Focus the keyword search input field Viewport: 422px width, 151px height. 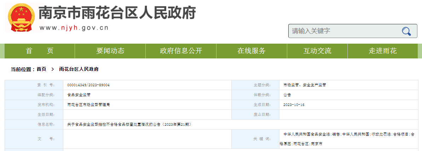click(x=343, y=31)
